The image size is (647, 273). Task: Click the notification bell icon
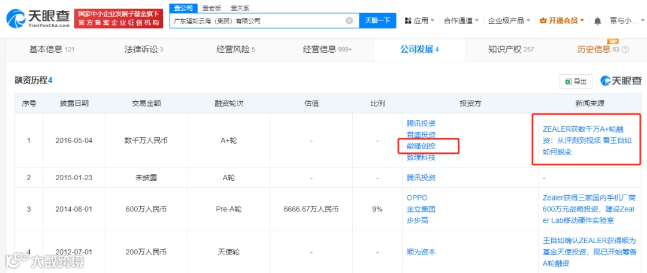597,20
